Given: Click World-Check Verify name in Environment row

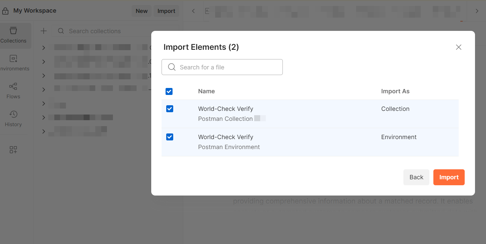Looking at the screenshot, I should (226, 137).
